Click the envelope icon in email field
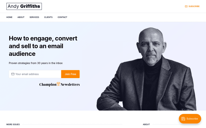Viewport: 206px width, 128px height. pos(13,74)
